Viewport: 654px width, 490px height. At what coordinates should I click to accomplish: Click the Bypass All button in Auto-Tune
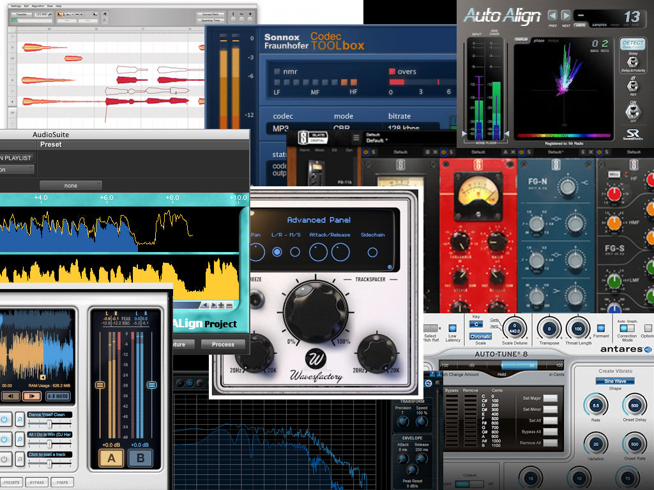pos(550,431)
